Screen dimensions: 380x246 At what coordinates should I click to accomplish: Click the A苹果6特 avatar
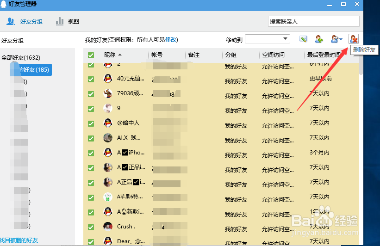pyautogui.click(x=107, y=197)
